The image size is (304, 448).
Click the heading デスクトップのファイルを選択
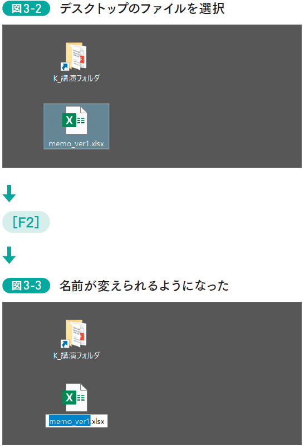(x=142, y=8)
